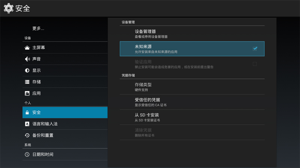The image size is (300, 168).
Task: Toggle the 验证应用 checkbox
Action: coord(255,64)
